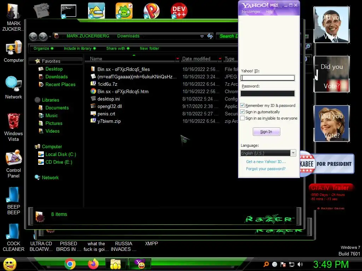The width and height of the screenshot is (362, 271).
Task: Open Include in library dropdown
Action: coord(80,48)
